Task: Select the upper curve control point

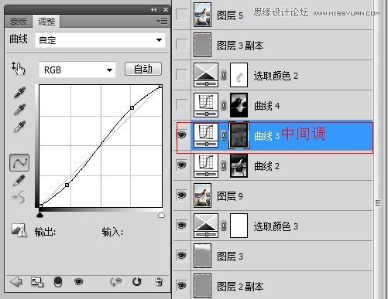Action: [x=132, y=107]
